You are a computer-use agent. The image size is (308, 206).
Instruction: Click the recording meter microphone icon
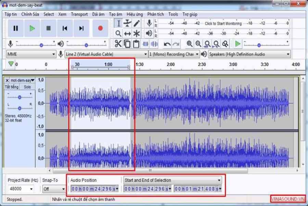[149, 23]
